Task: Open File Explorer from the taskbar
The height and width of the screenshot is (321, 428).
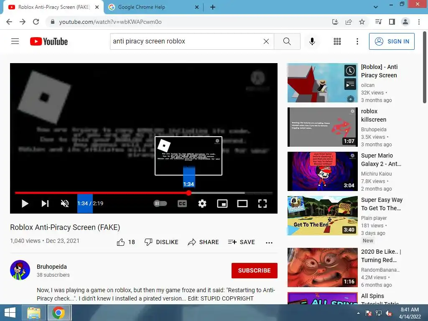Action: click(34, 313)
